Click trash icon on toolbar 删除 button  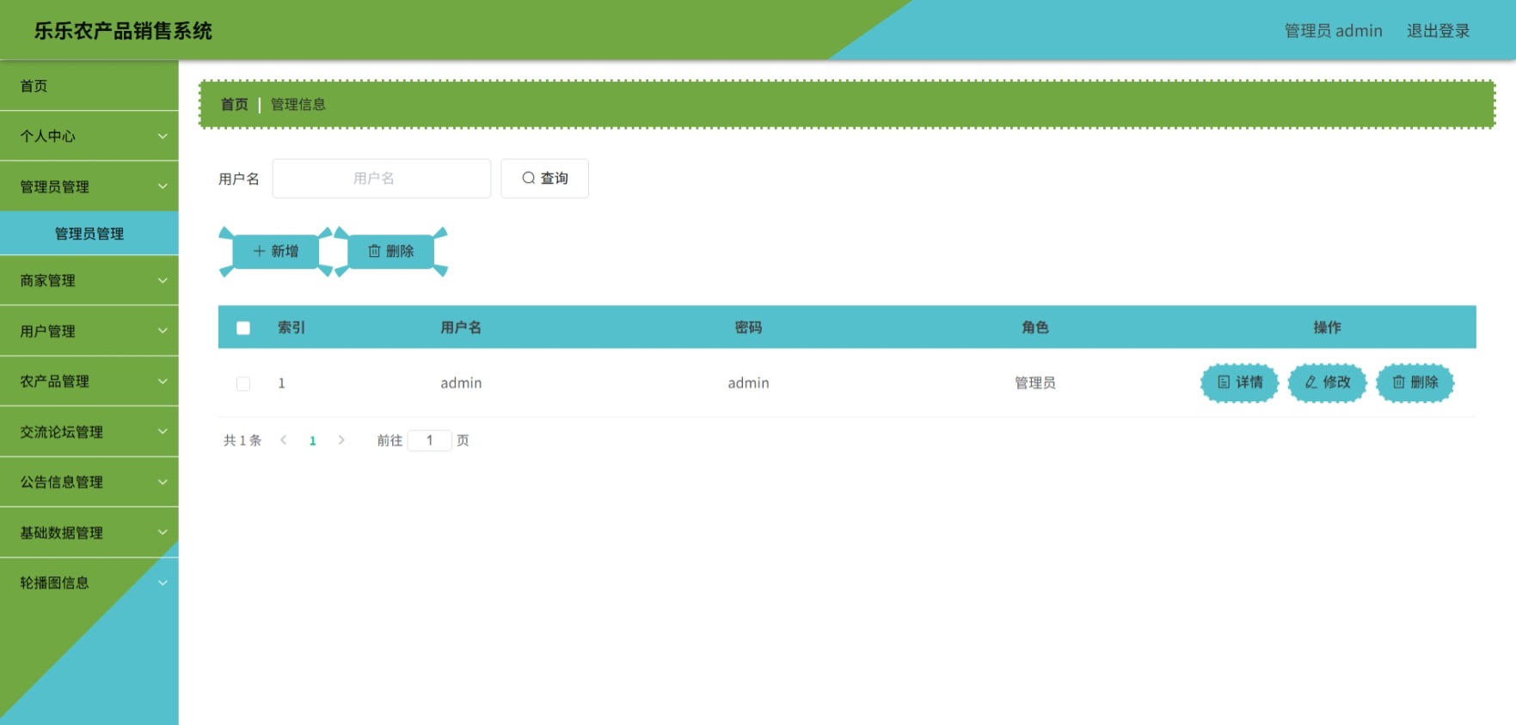[x=374, y=251]
